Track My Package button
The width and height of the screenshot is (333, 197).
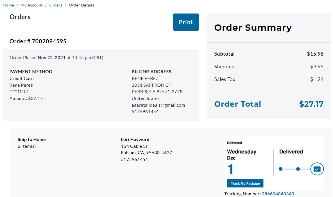pyautogui.click(x=245, y=183)
